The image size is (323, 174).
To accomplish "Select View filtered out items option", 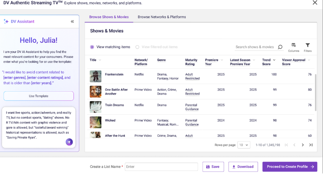I will click(137, 47).
